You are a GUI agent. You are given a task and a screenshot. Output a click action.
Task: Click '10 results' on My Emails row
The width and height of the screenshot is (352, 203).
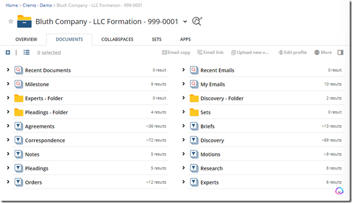coord(333,84)
